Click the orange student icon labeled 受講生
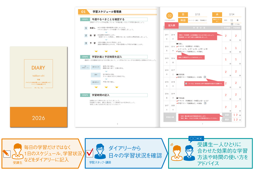 (18, 151)
